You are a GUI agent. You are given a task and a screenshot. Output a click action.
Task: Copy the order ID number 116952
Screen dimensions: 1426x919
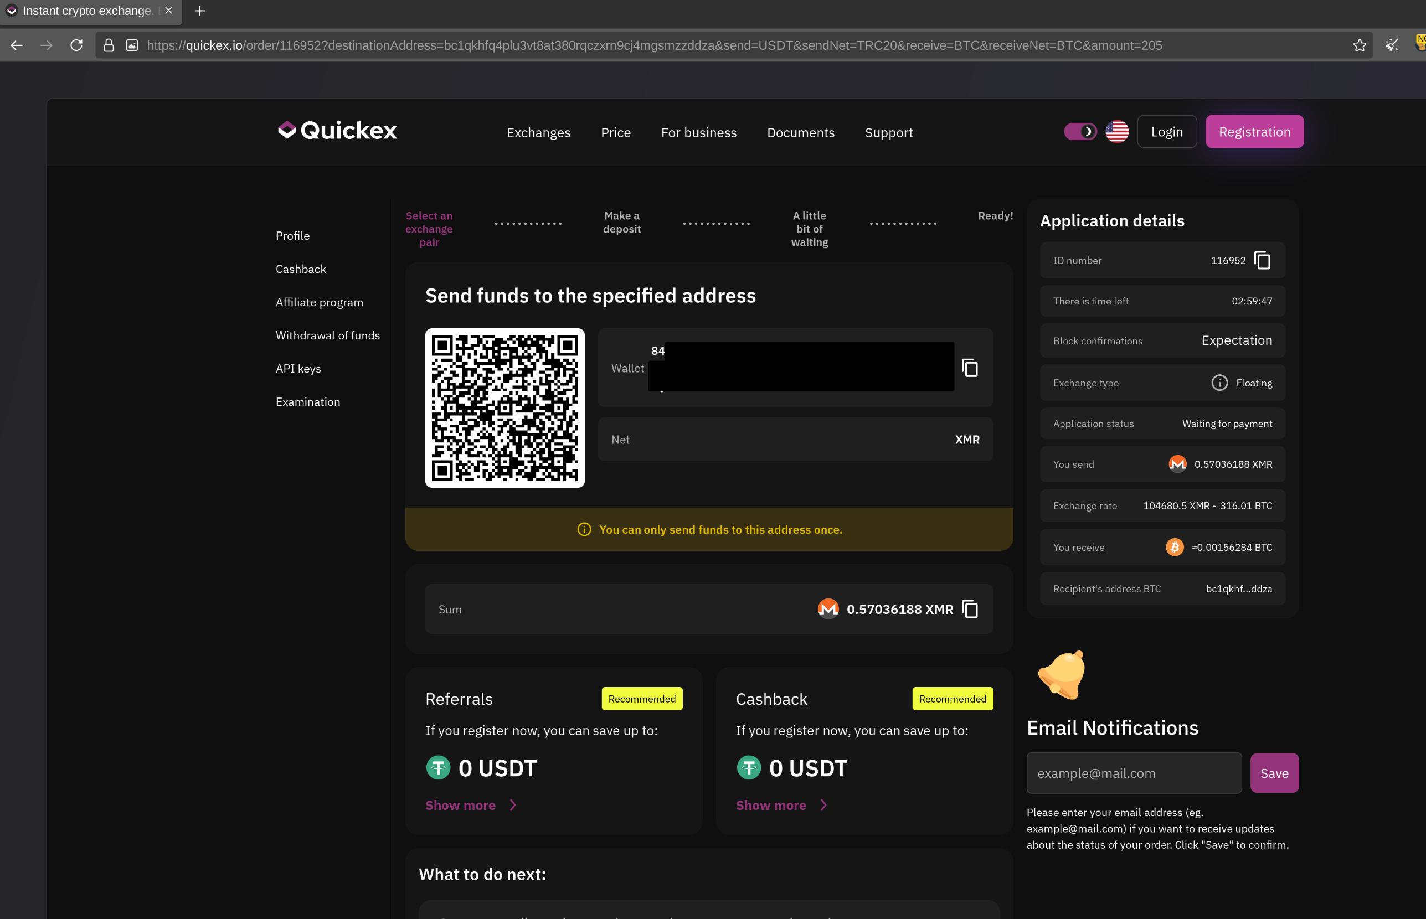coord(1262,260)
